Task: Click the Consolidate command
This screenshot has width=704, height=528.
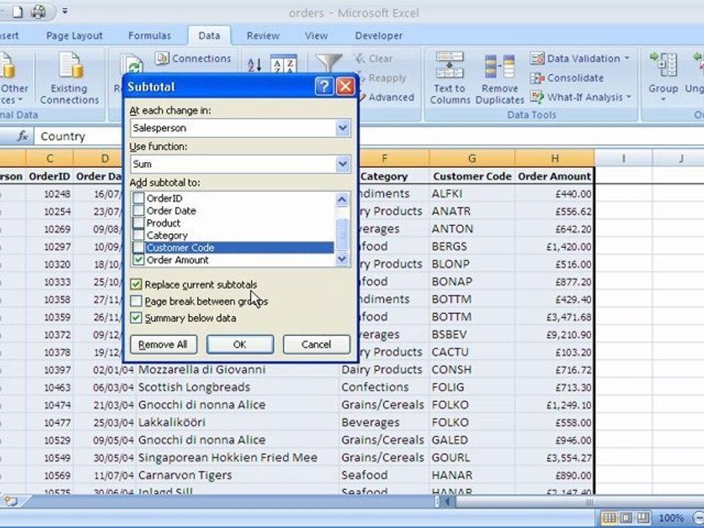Action: 567,78
